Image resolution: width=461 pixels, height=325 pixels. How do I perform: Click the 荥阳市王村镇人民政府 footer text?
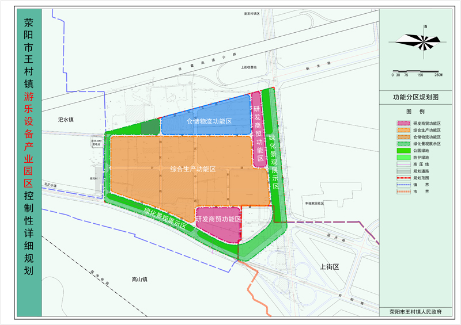pos(419,311)
